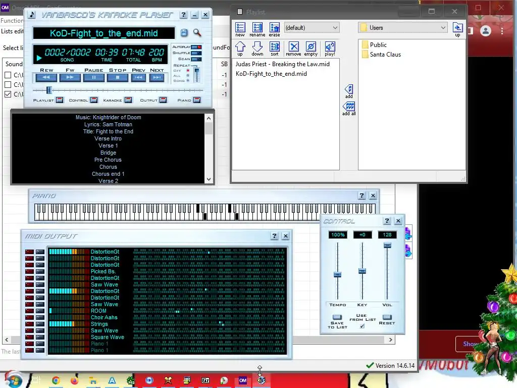
Task: Toggle the Shuffle switch
Action: [x=196, y=53]
